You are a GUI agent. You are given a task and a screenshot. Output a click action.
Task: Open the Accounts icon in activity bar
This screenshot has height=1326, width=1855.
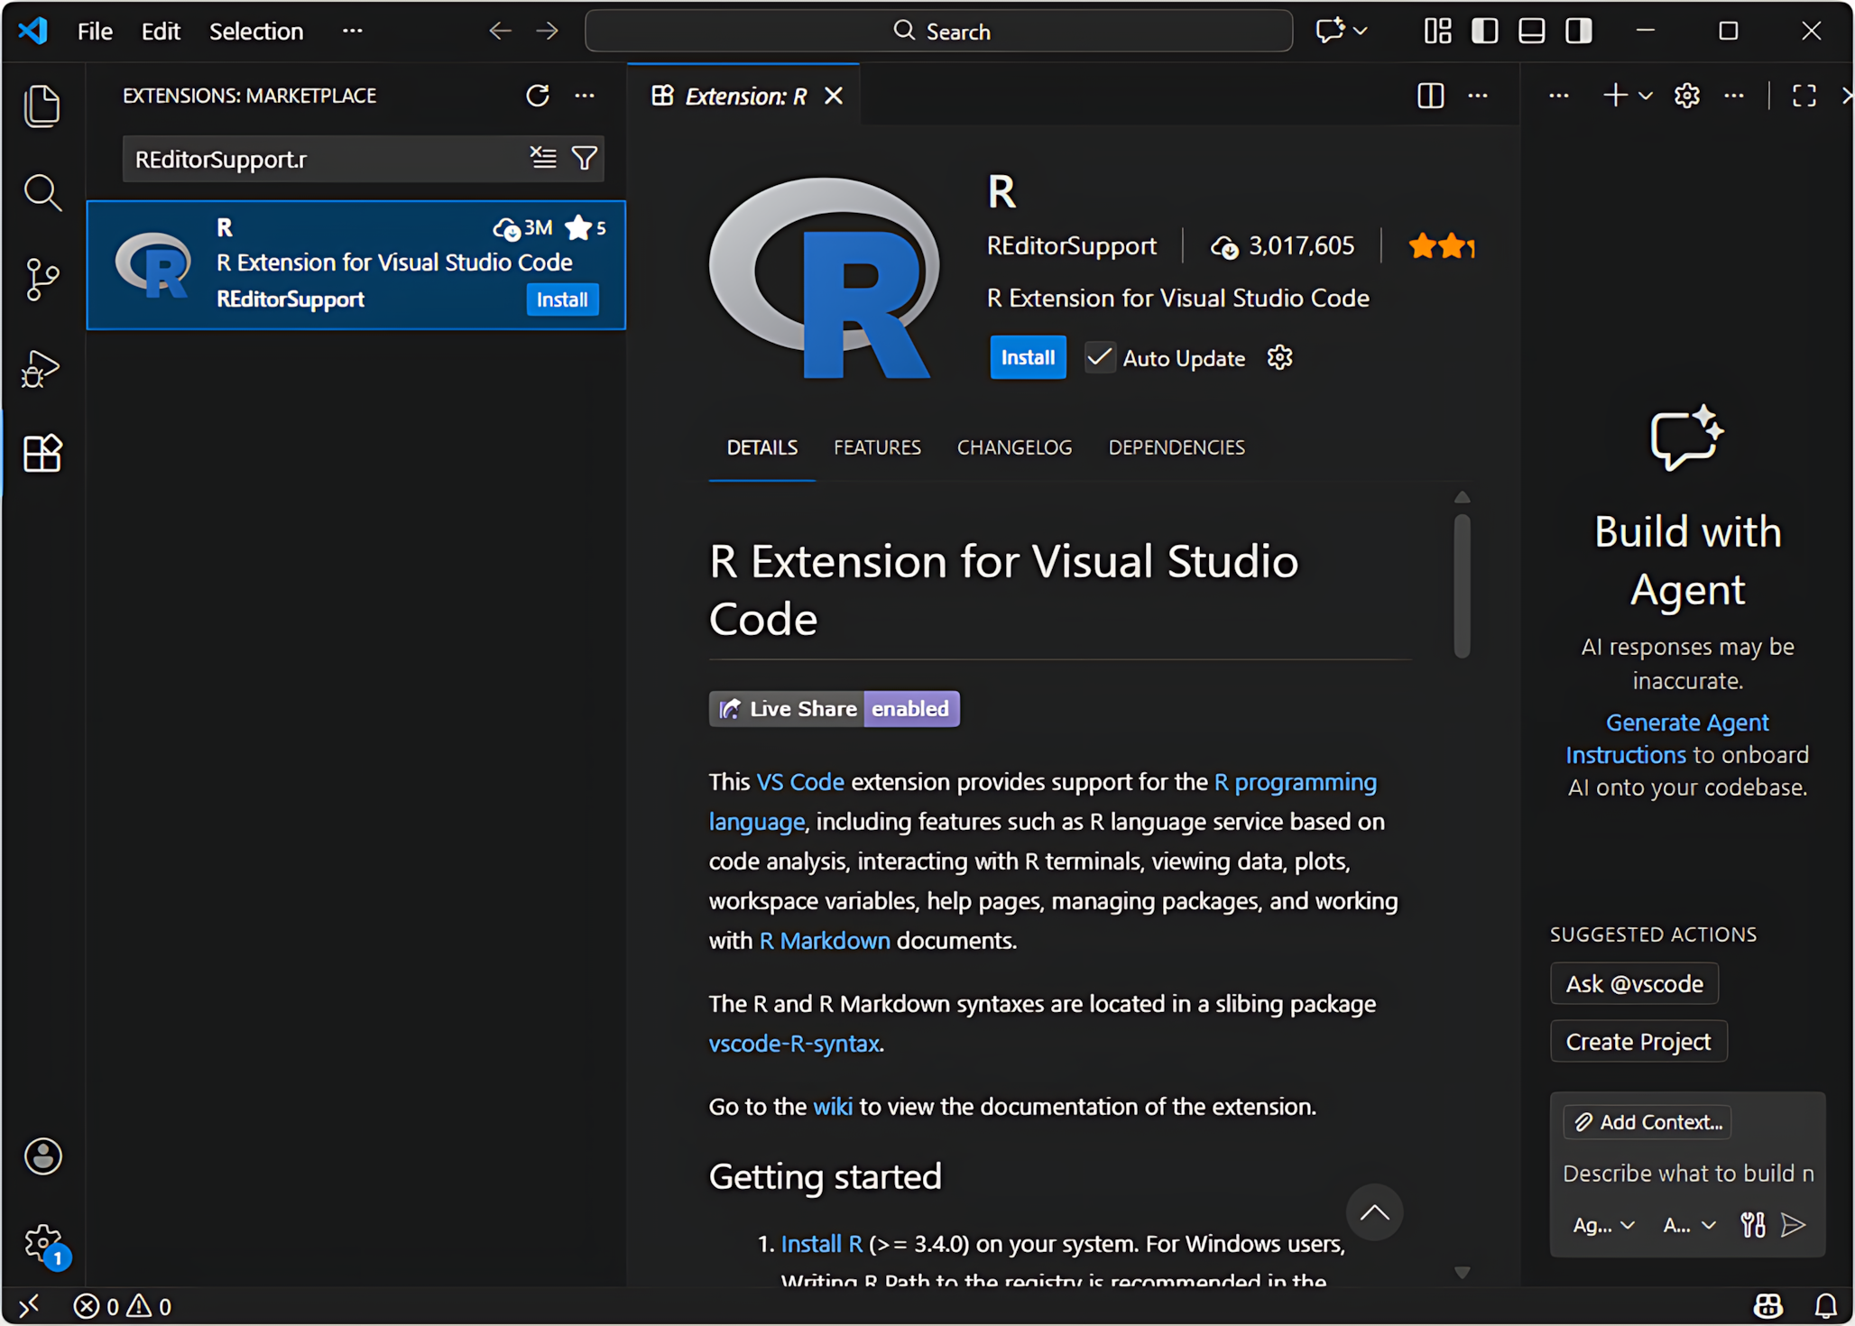point(42,1156)
